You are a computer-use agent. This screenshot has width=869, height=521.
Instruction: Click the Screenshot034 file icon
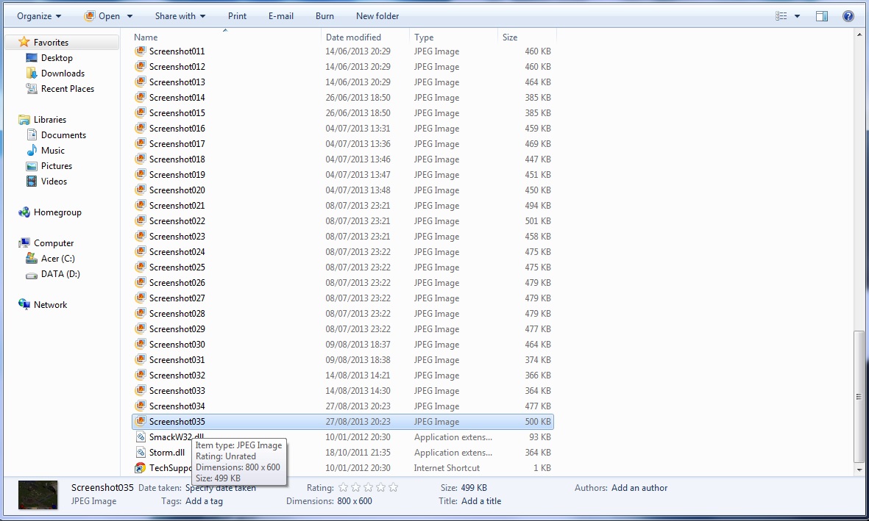click(141, 406)
